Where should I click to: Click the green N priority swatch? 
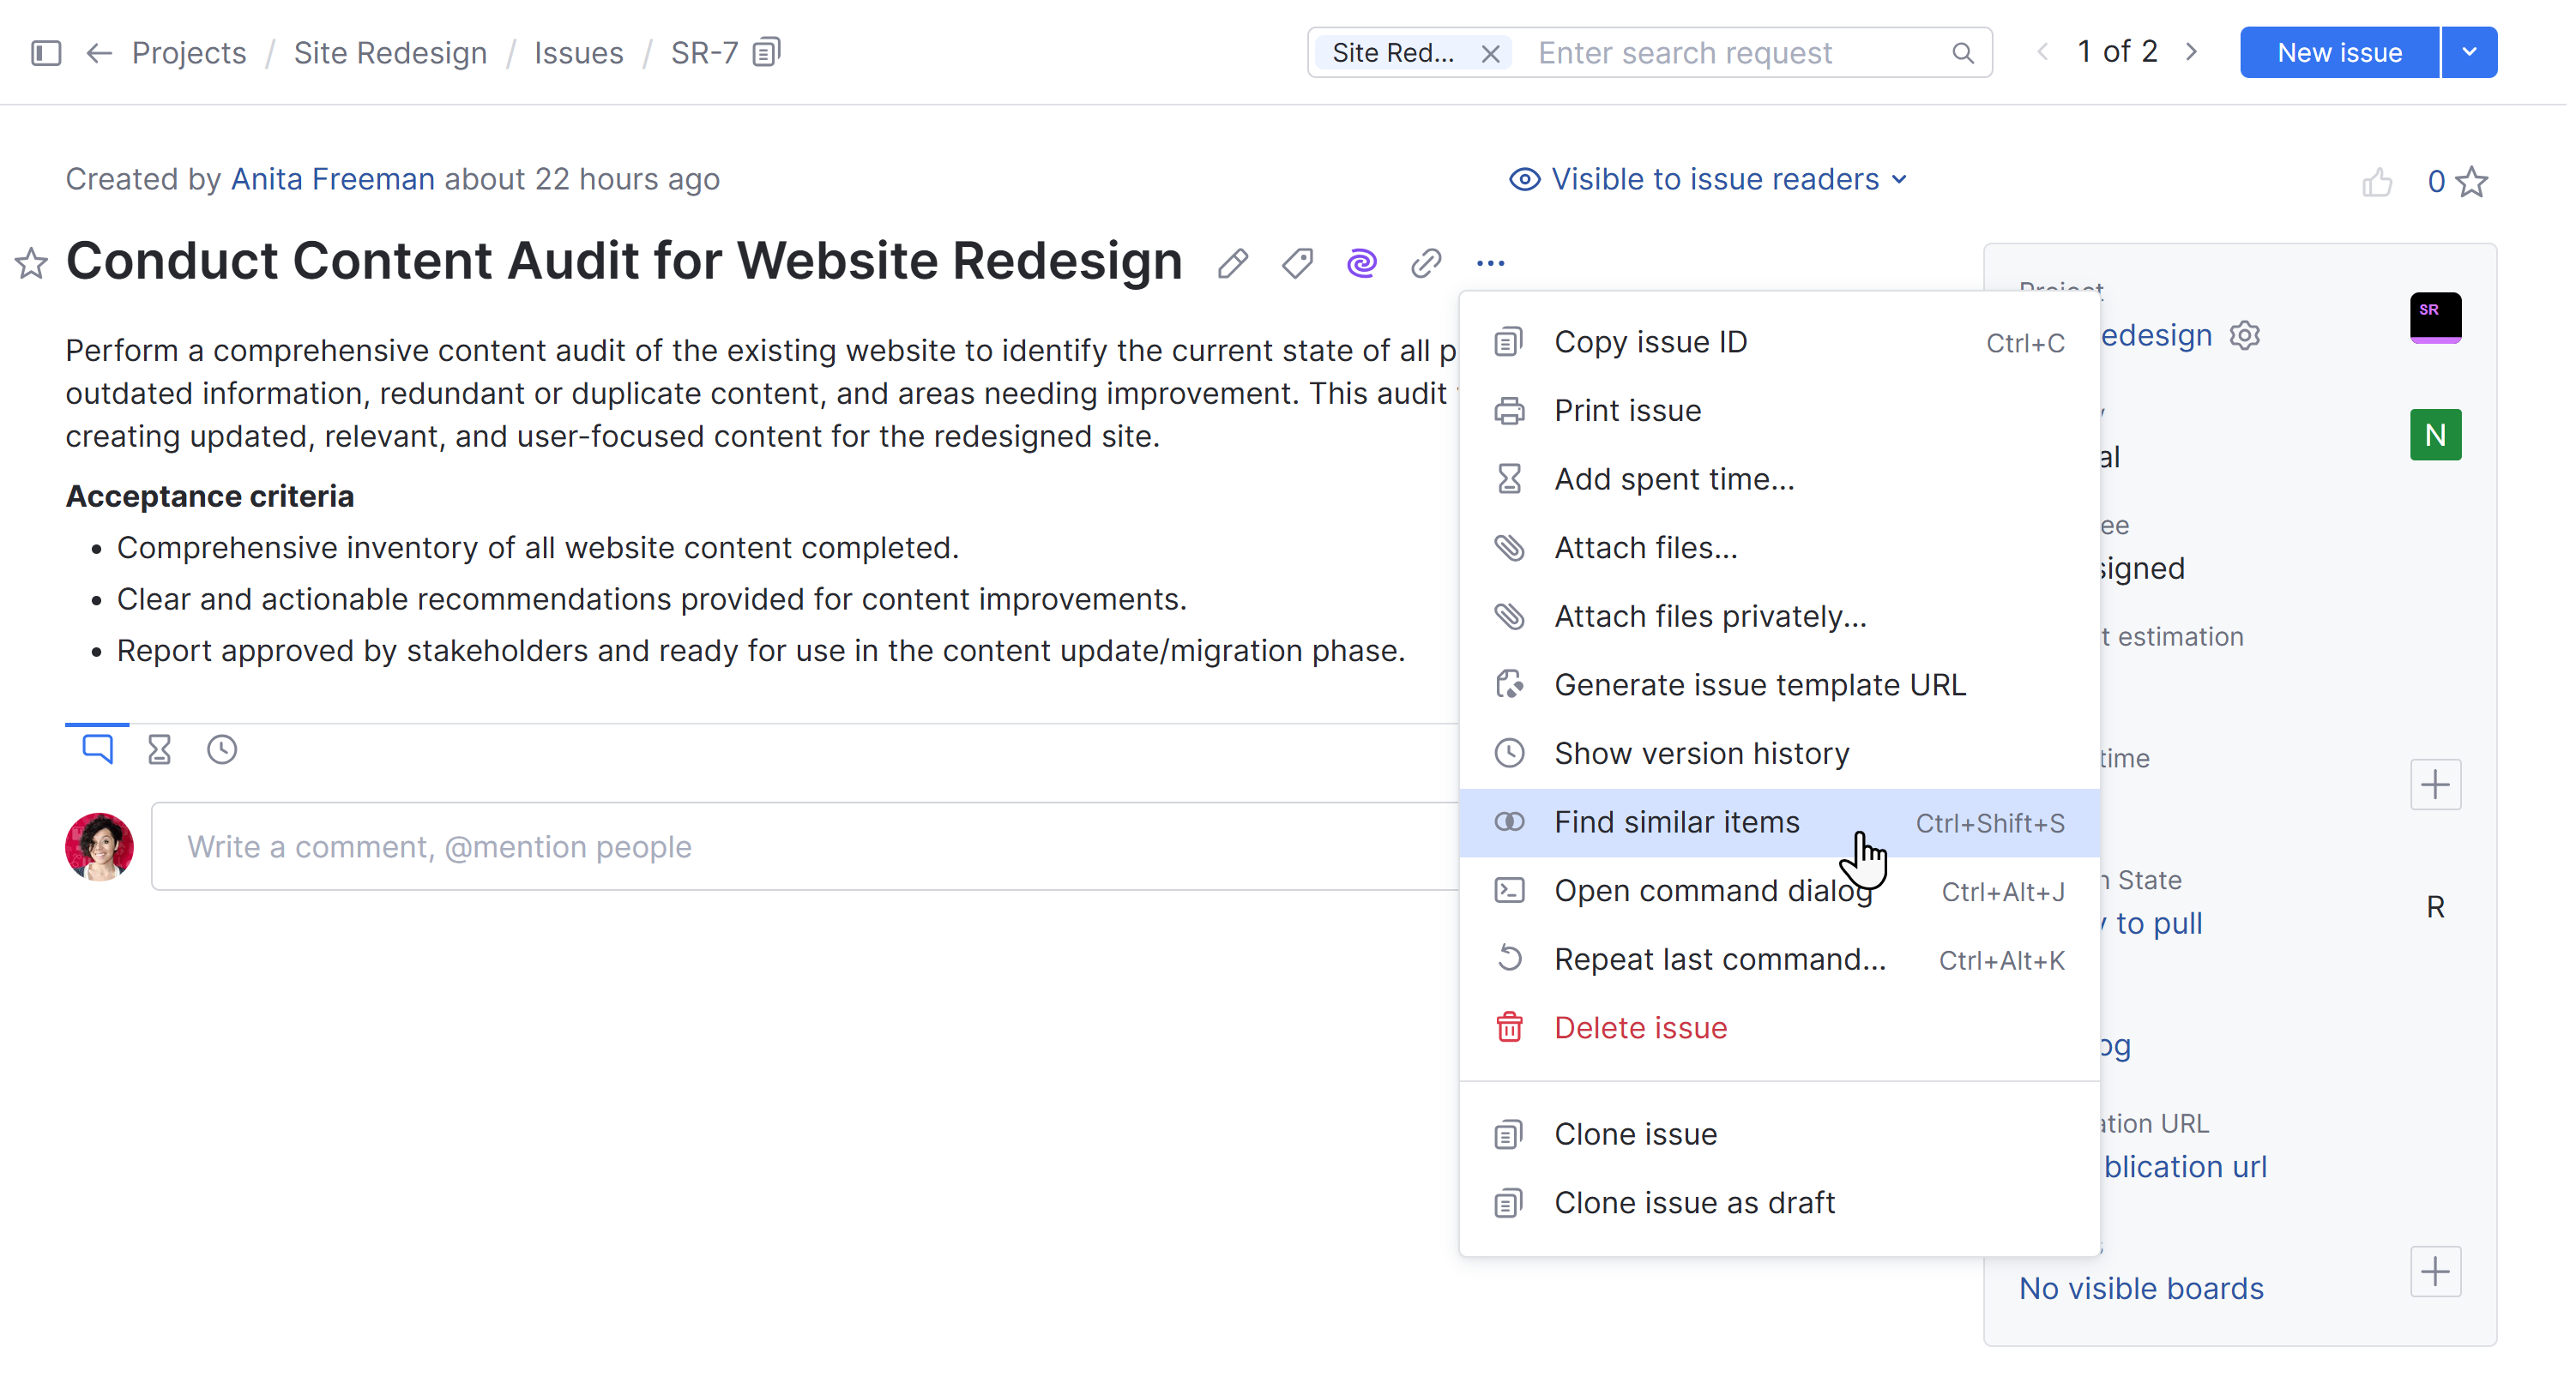pyautogui.click(x=2435, y=436)
